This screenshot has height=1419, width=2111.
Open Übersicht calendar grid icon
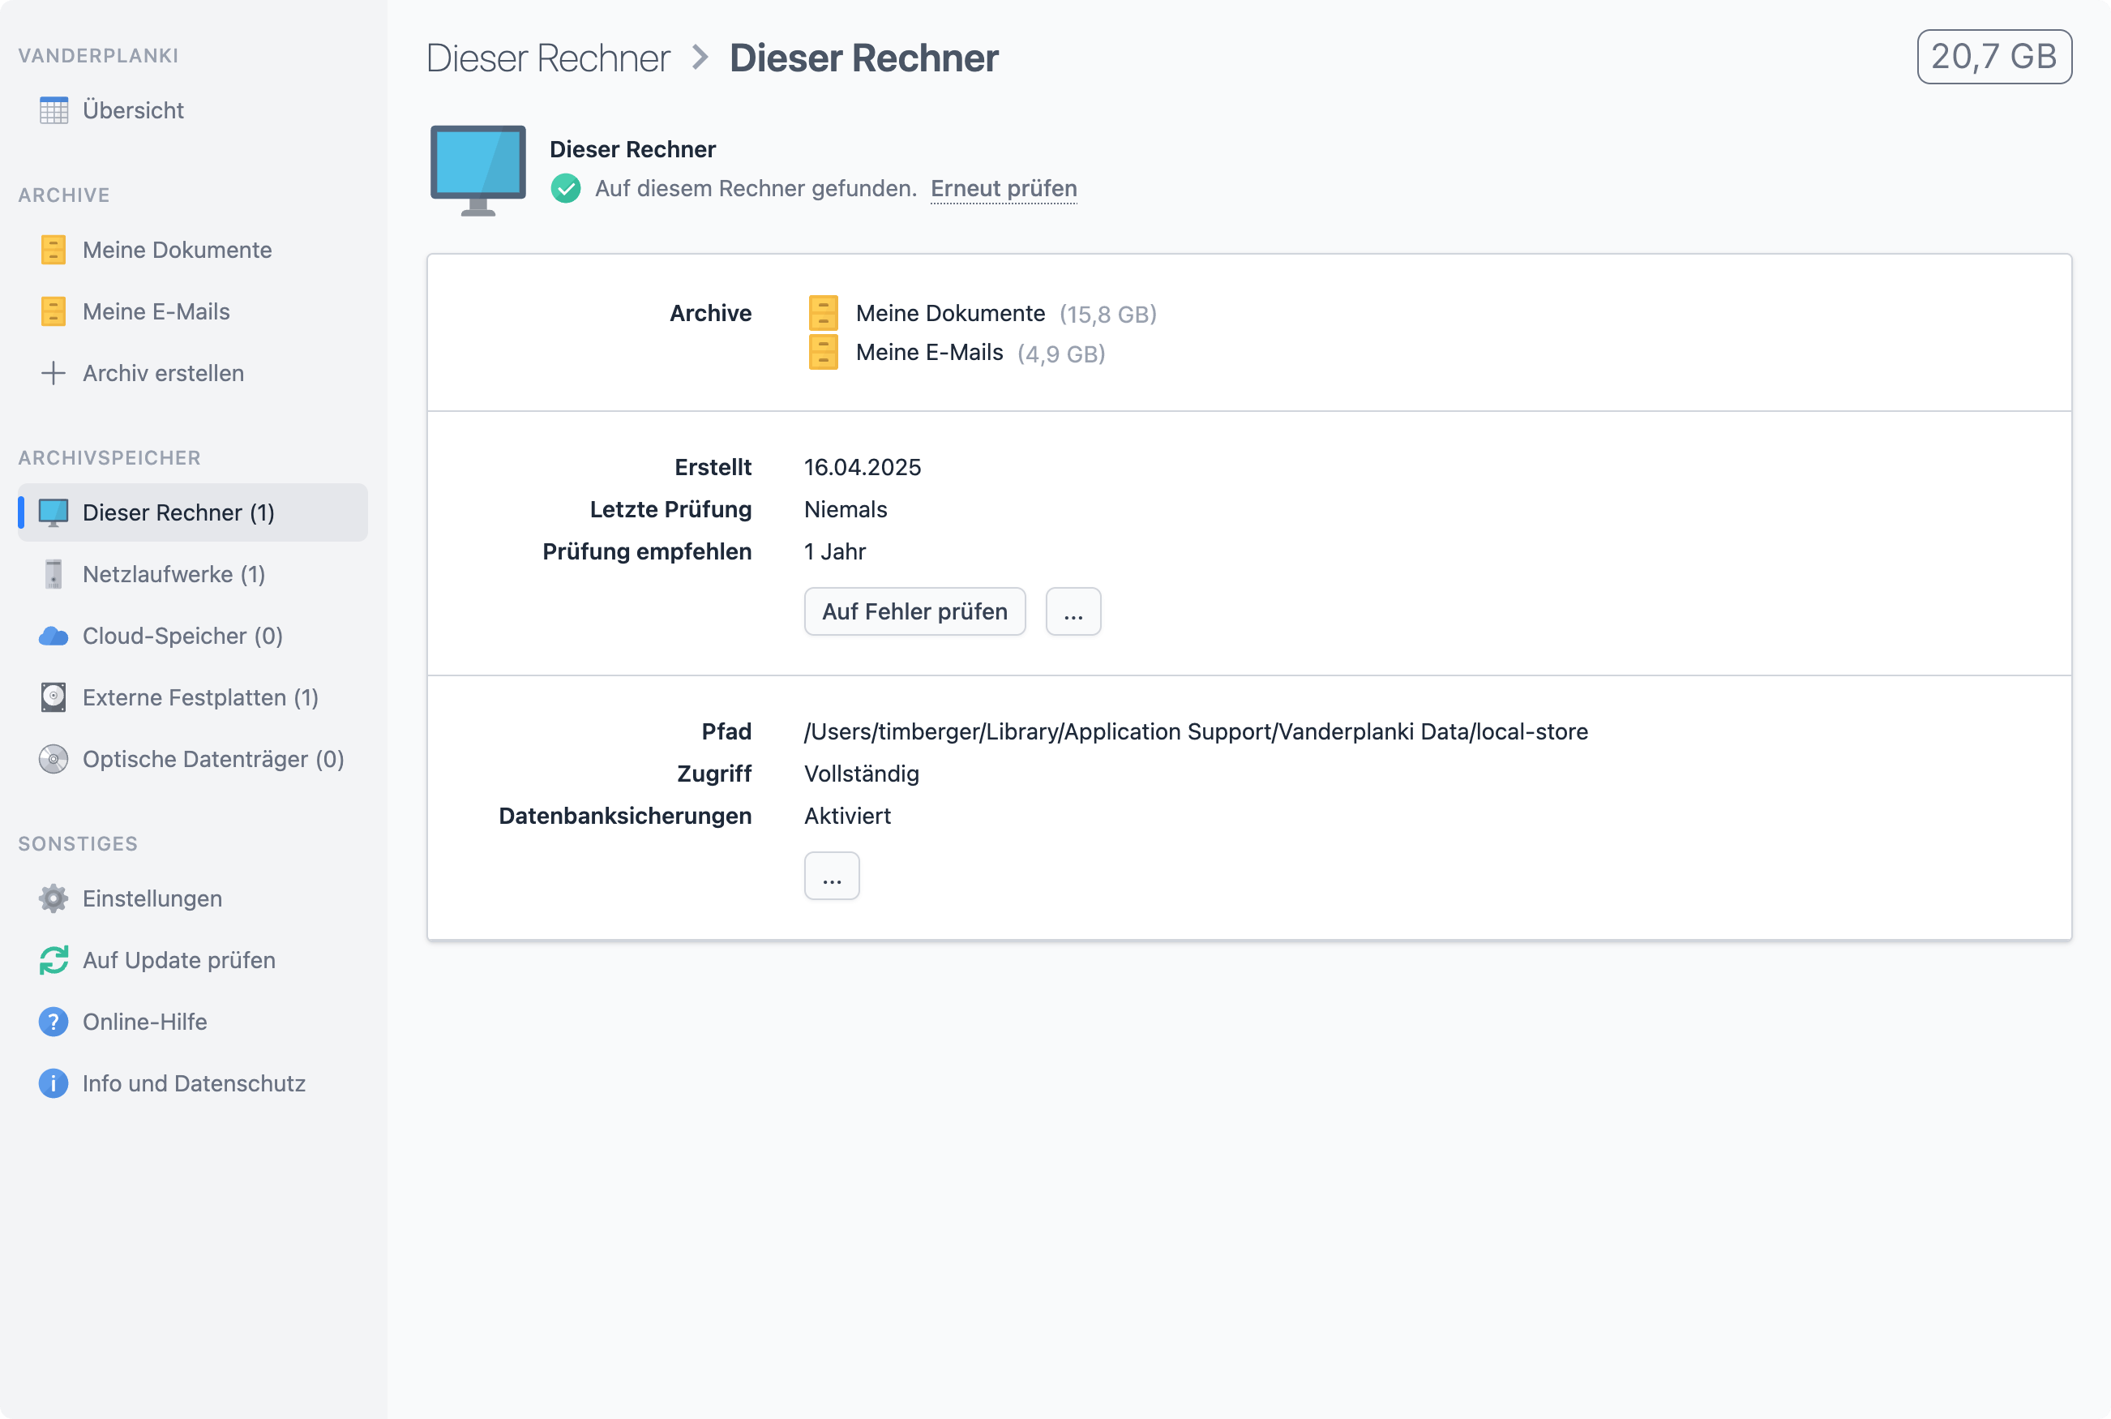pyautogui.click(x=54, y=110)
